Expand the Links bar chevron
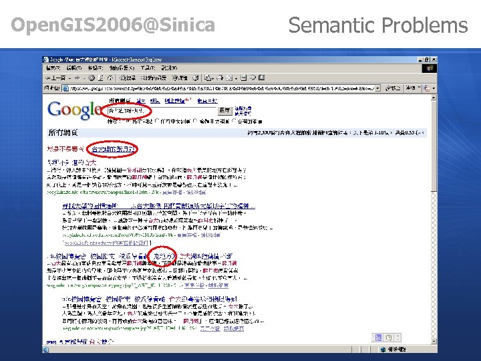Screen dimensions: 481x361 [x=419, y=88]
